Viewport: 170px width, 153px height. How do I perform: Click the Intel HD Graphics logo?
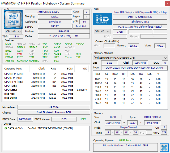(103, 19)
